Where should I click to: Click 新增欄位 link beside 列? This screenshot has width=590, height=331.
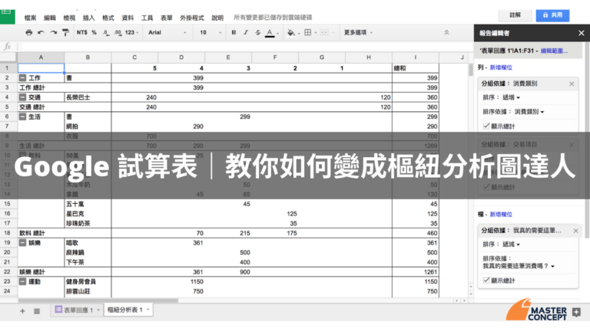pyautogui.click(x=501, y=67)
